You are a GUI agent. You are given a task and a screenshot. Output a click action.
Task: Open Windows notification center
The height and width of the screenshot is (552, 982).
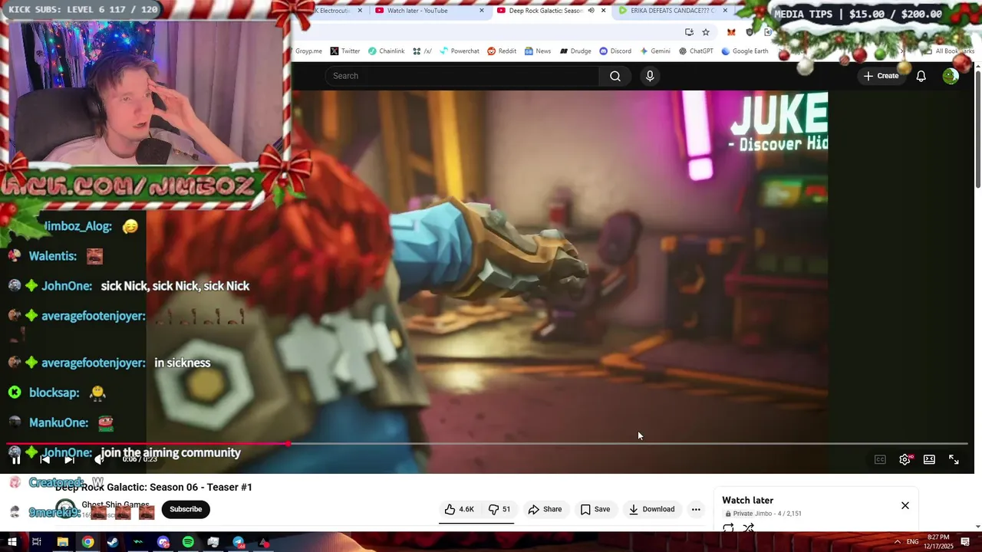tap(965, 542)
